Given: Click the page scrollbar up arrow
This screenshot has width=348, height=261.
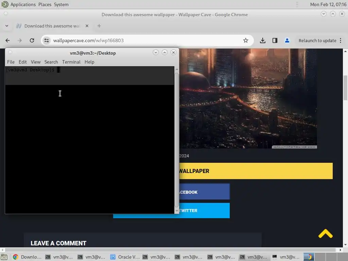Looking at the screenshot, I should [x=345, y=51].
